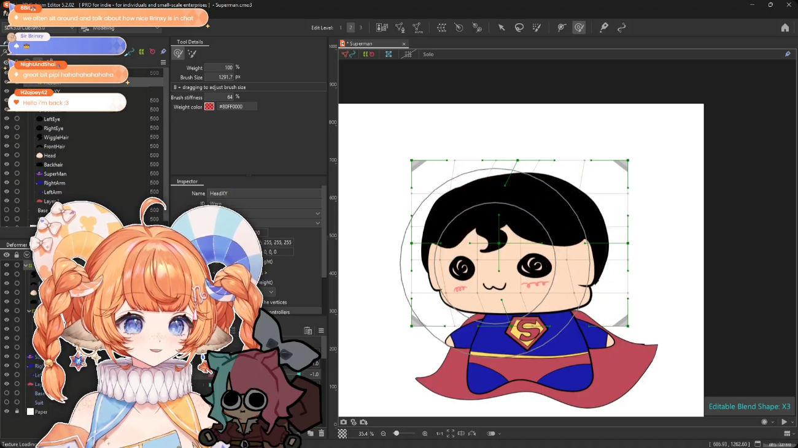Toggle the lock circle for SuperMan layer

pos(17,174)
